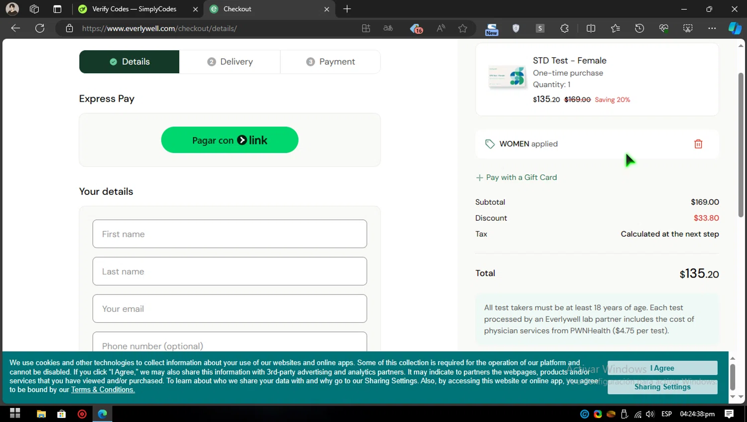Select the Details checkout step
The height and width of the screenshot is (422, 747).
pos(129,62)
